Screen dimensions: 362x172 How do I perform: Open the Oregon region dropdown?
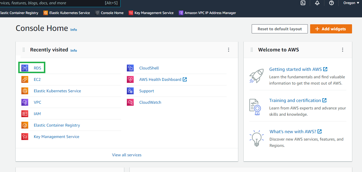coord(351,3)
